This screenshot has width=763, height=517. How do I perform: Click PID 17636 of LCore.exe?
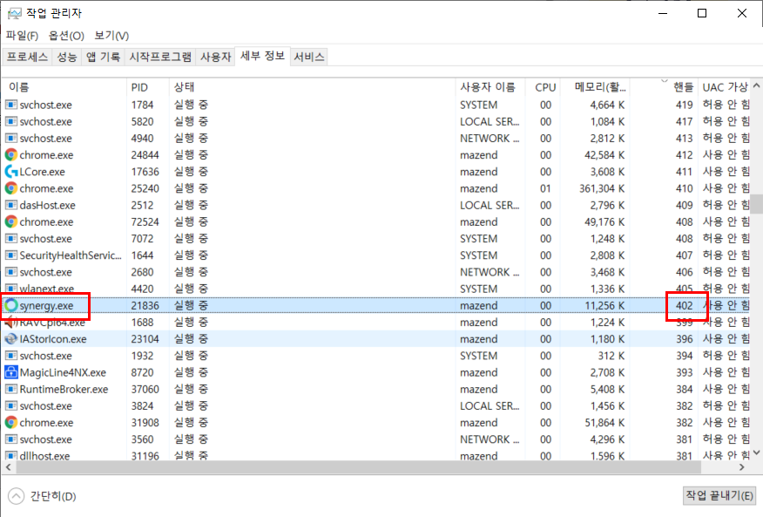coord(145,172)
